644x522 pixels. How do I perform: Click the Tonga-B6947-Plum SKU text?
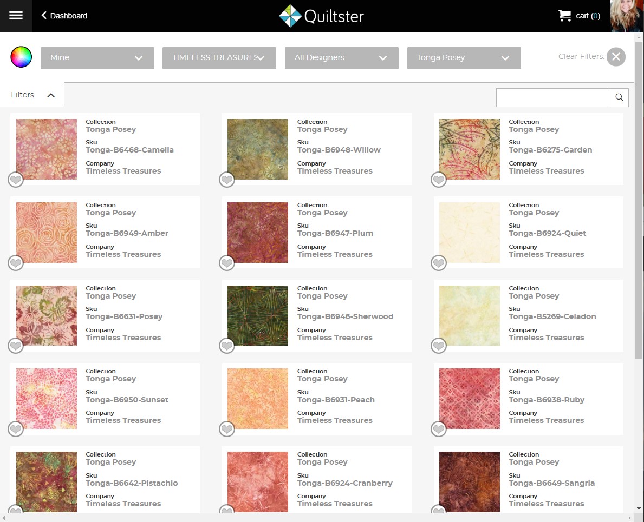coord(335,233)
